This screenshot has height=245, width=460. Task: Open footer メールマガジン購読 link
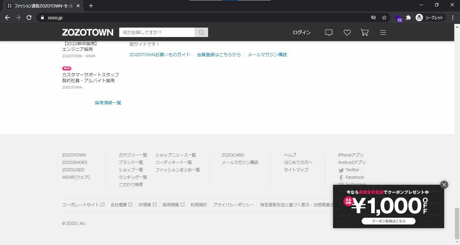240,163
